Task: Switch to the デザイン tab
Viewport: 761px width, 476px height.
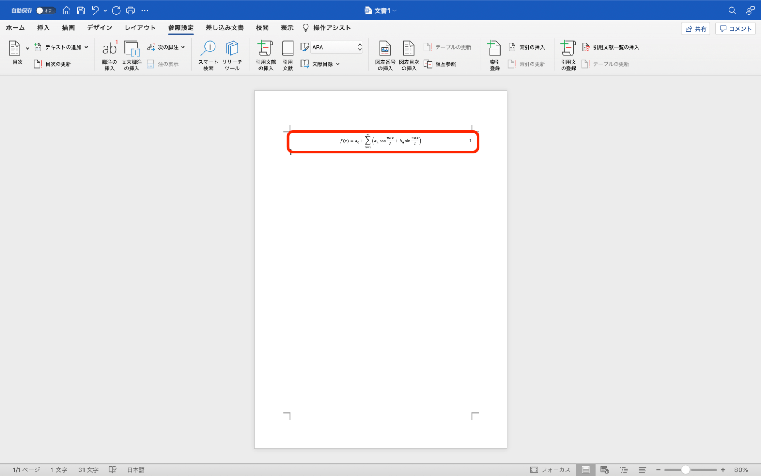Action: coord(99,28)
